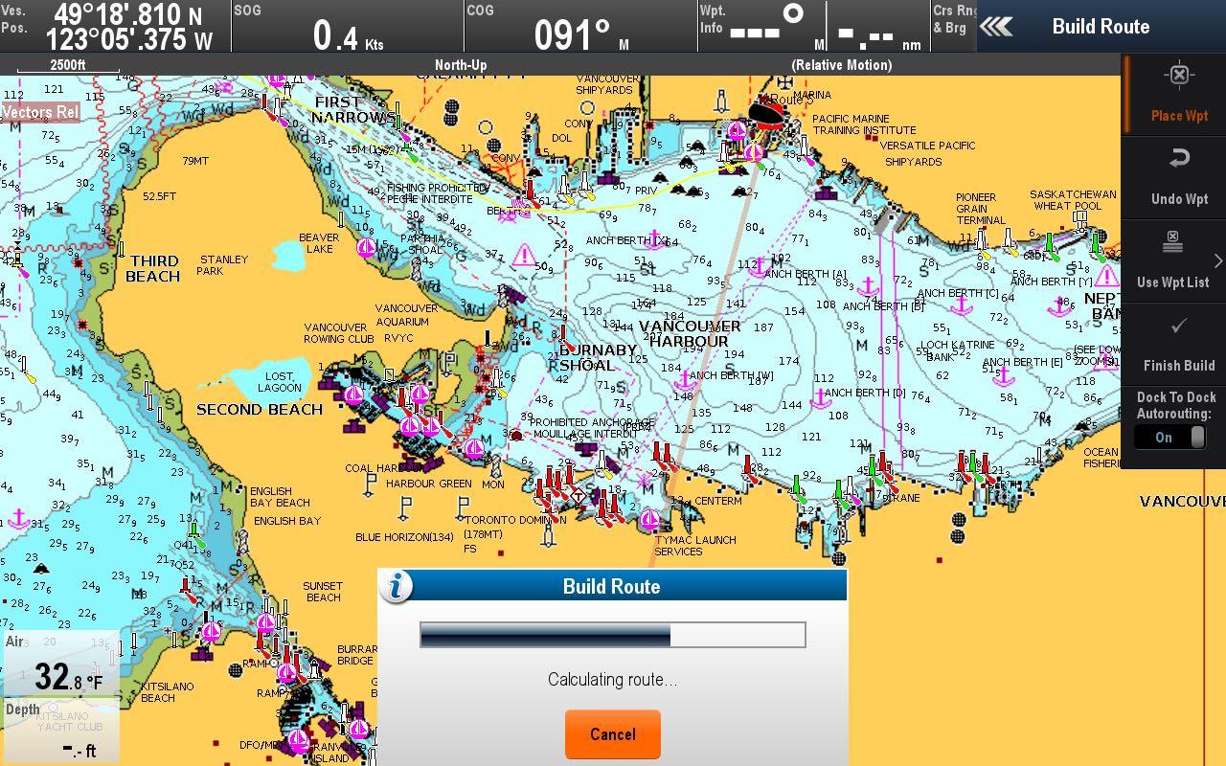Click the Sunset Beach label
This screenshot has width=1226, height=766.
coord(323,591)
